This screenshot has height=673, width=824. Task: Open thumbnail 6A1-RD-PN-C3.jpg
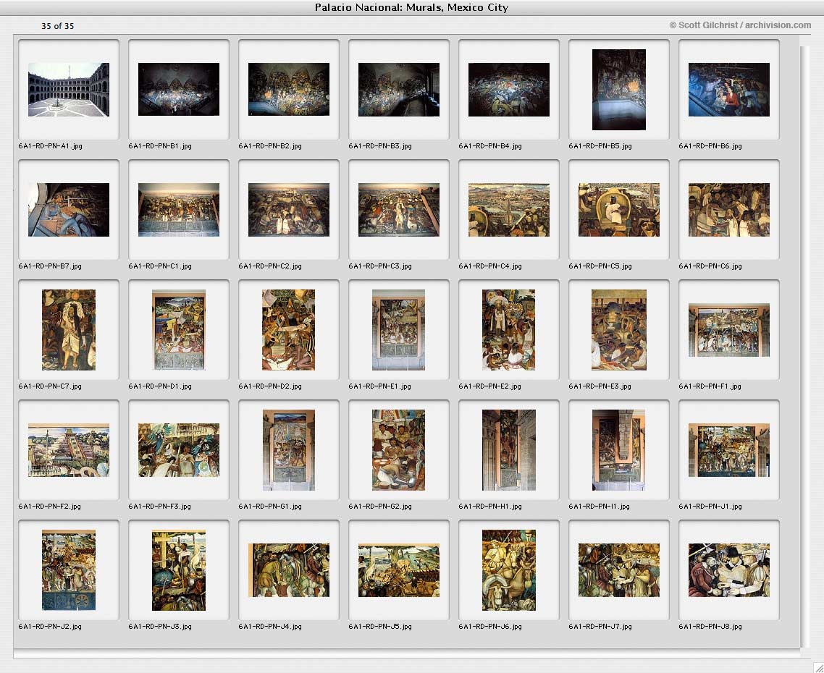[x=399, y=210]
